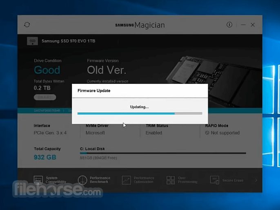Expand next features with right chevron
The width and height of the screenshot is (280, 210).
click(x=256, y=180)
